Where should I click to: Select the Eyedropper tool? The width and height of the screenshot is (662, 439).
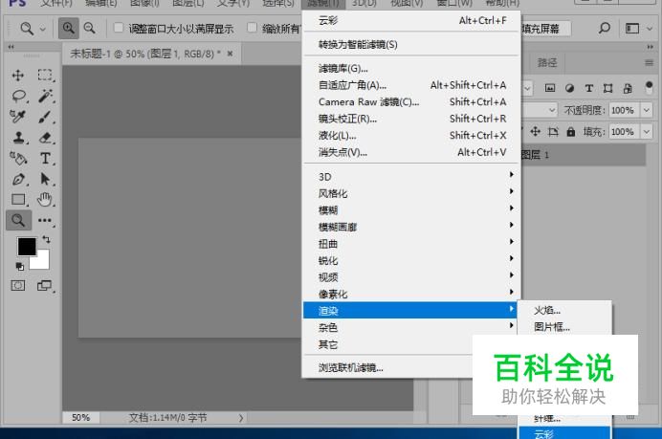[x=18, y=117]
